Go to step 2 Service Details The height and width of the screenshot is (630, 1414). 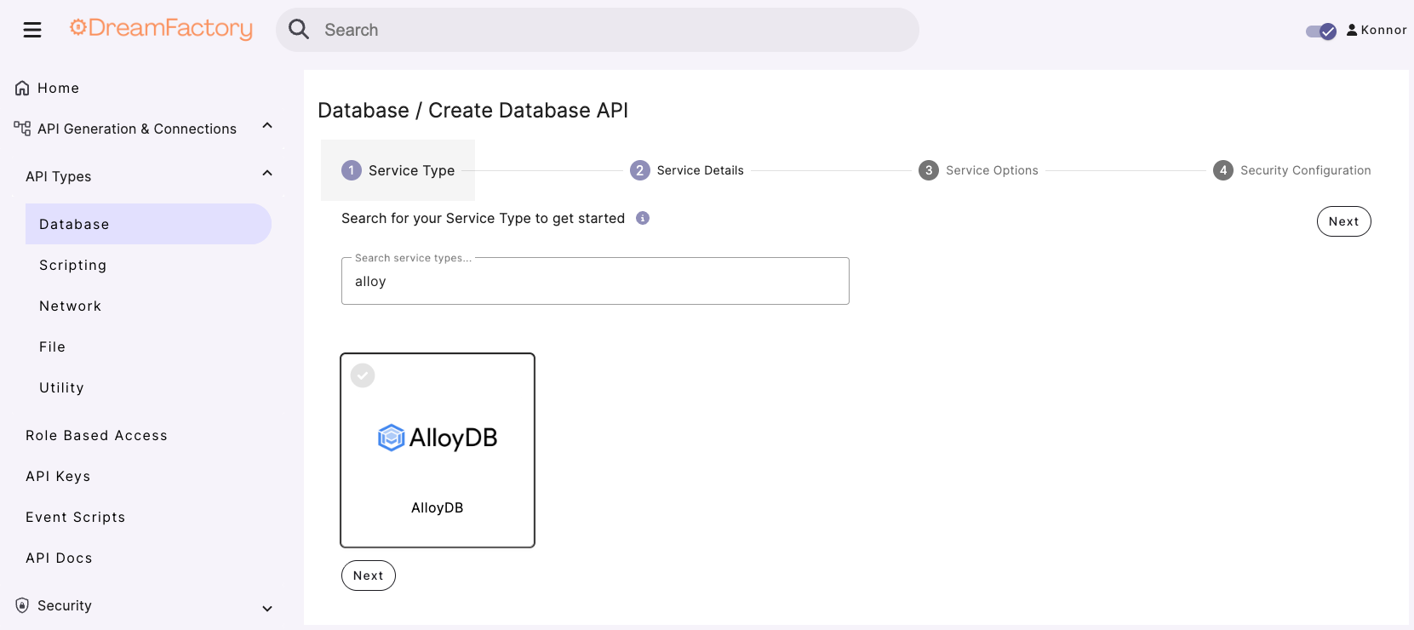[687, 170]
